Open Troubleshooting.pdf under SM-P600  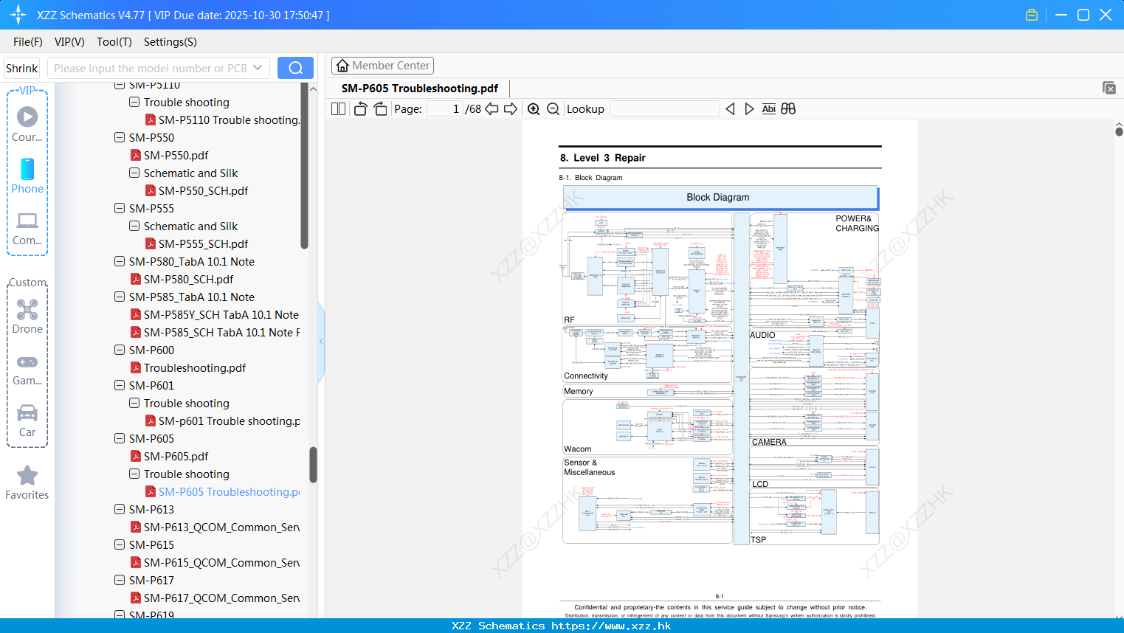tap(195, 367)
